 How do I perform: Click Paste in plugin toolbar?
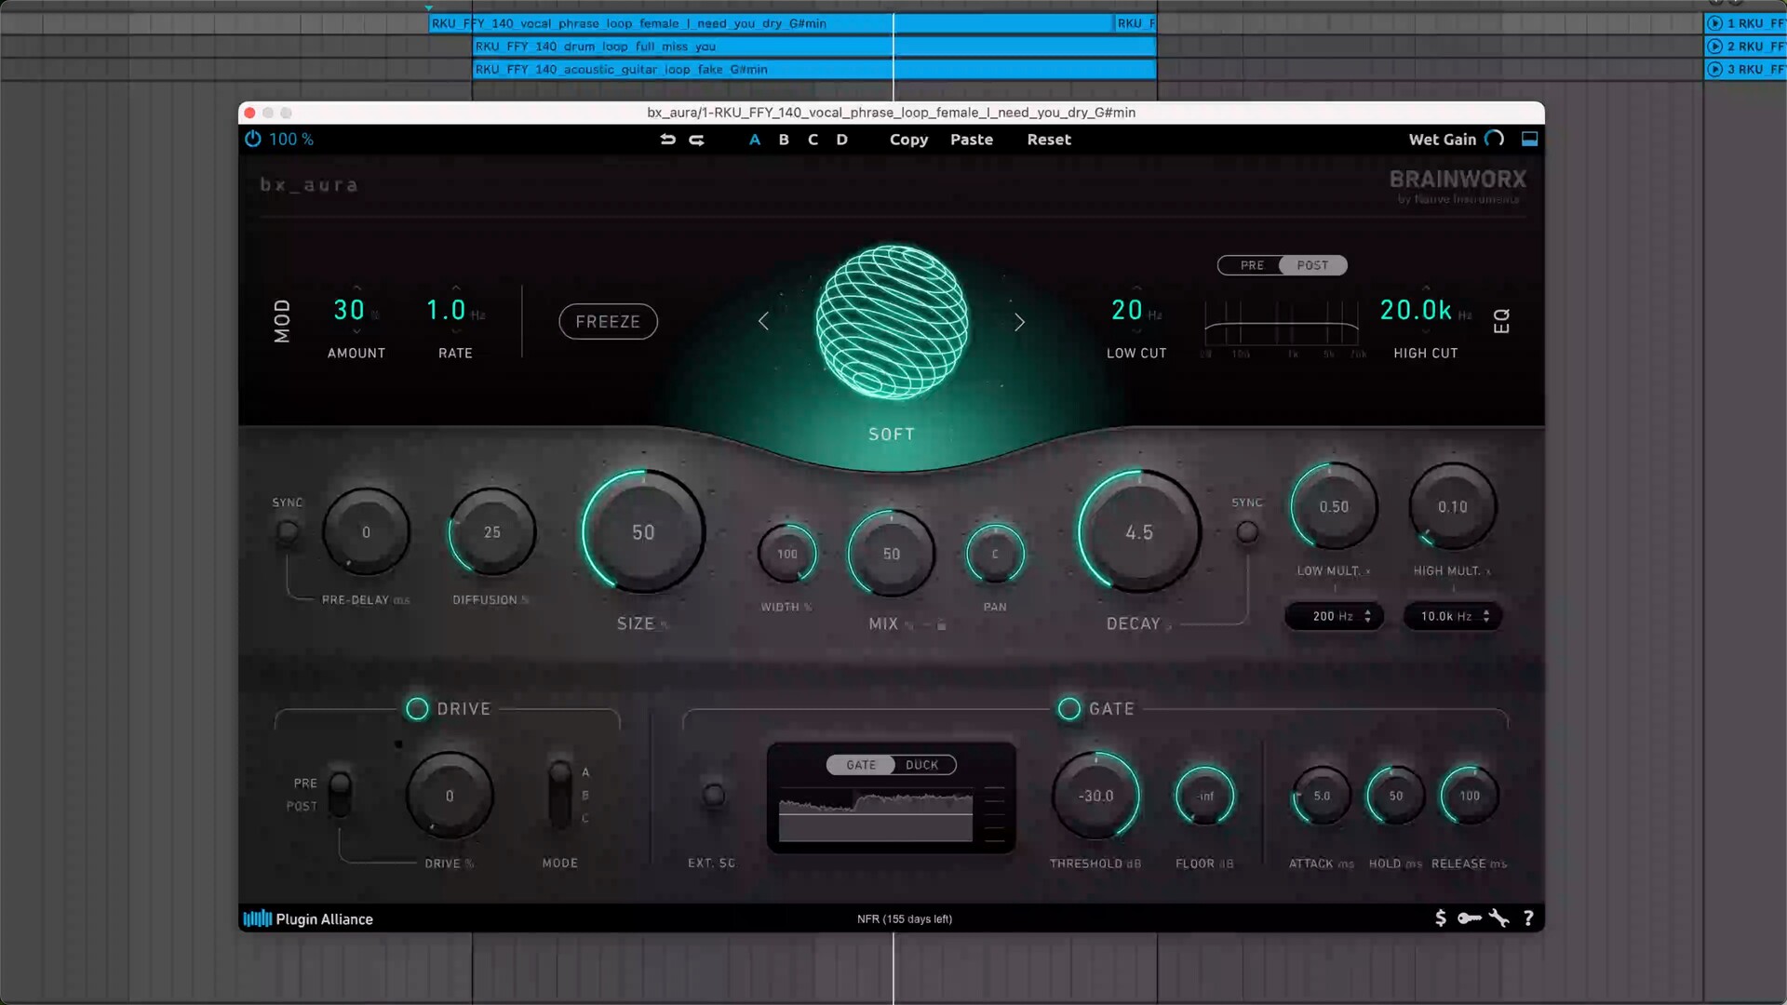[972, 140]
